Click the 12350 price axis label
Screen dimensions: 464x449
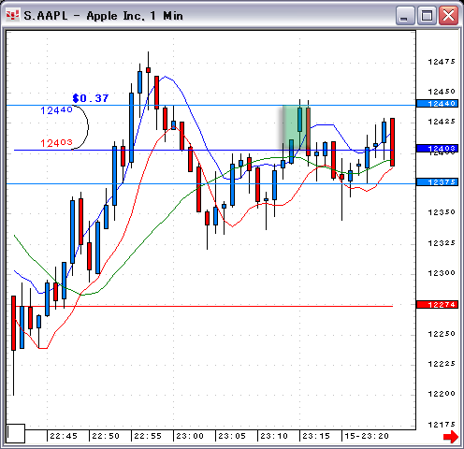click(x=442, y=212)
